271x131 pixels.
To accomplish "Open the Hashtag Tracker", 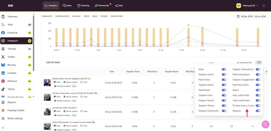I will (x=16, y=110).
